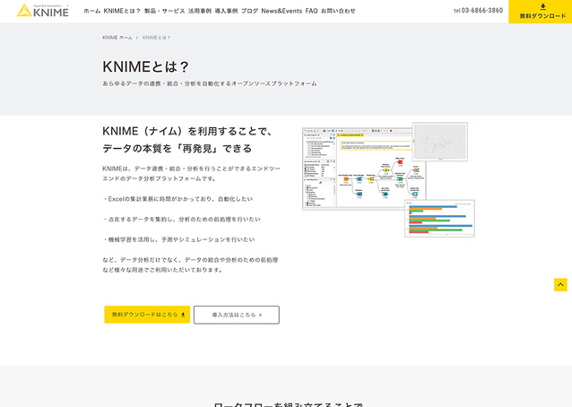Go to 導入事例 page
572x407 pixels.
(226, 11)
